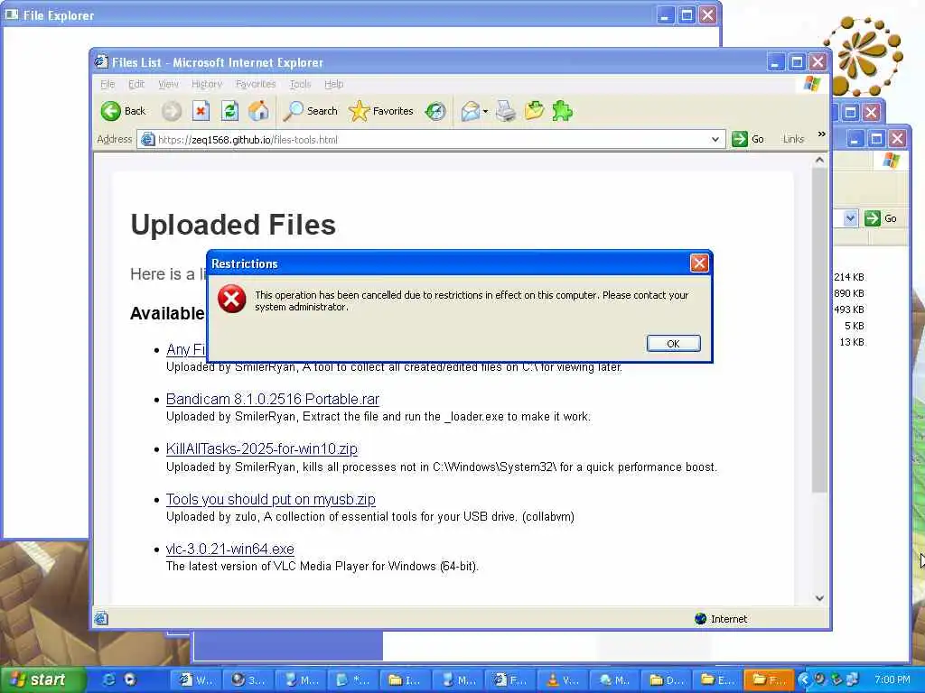
Task: Click the globe Internet zone icon in status bar
Action: coord(700,619)
